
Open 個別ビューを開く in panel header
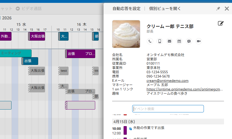point(165,9)
